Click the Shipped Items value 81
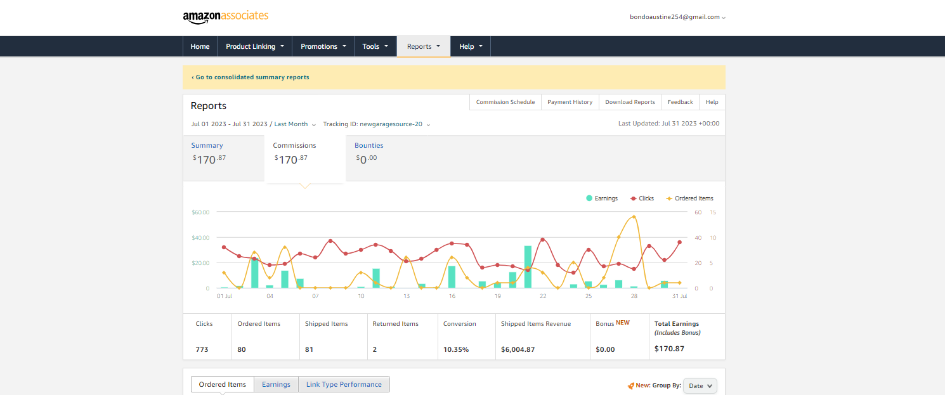 [x=310, y=349]
